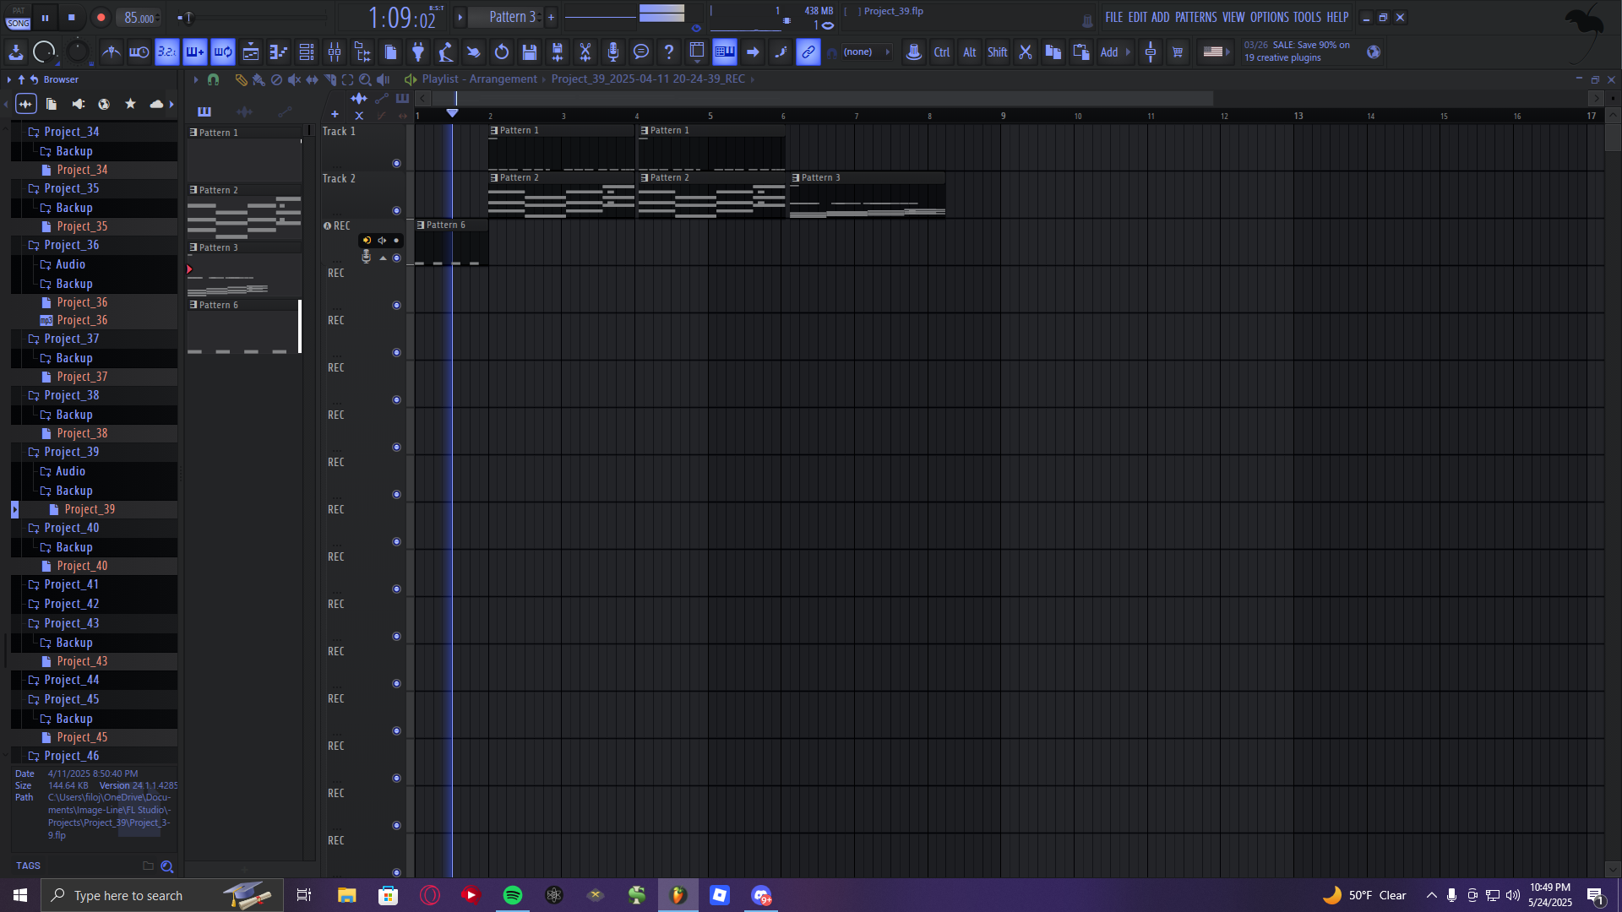
Task: Click the microphone recording icon
Action: click(x=613, y=52)
